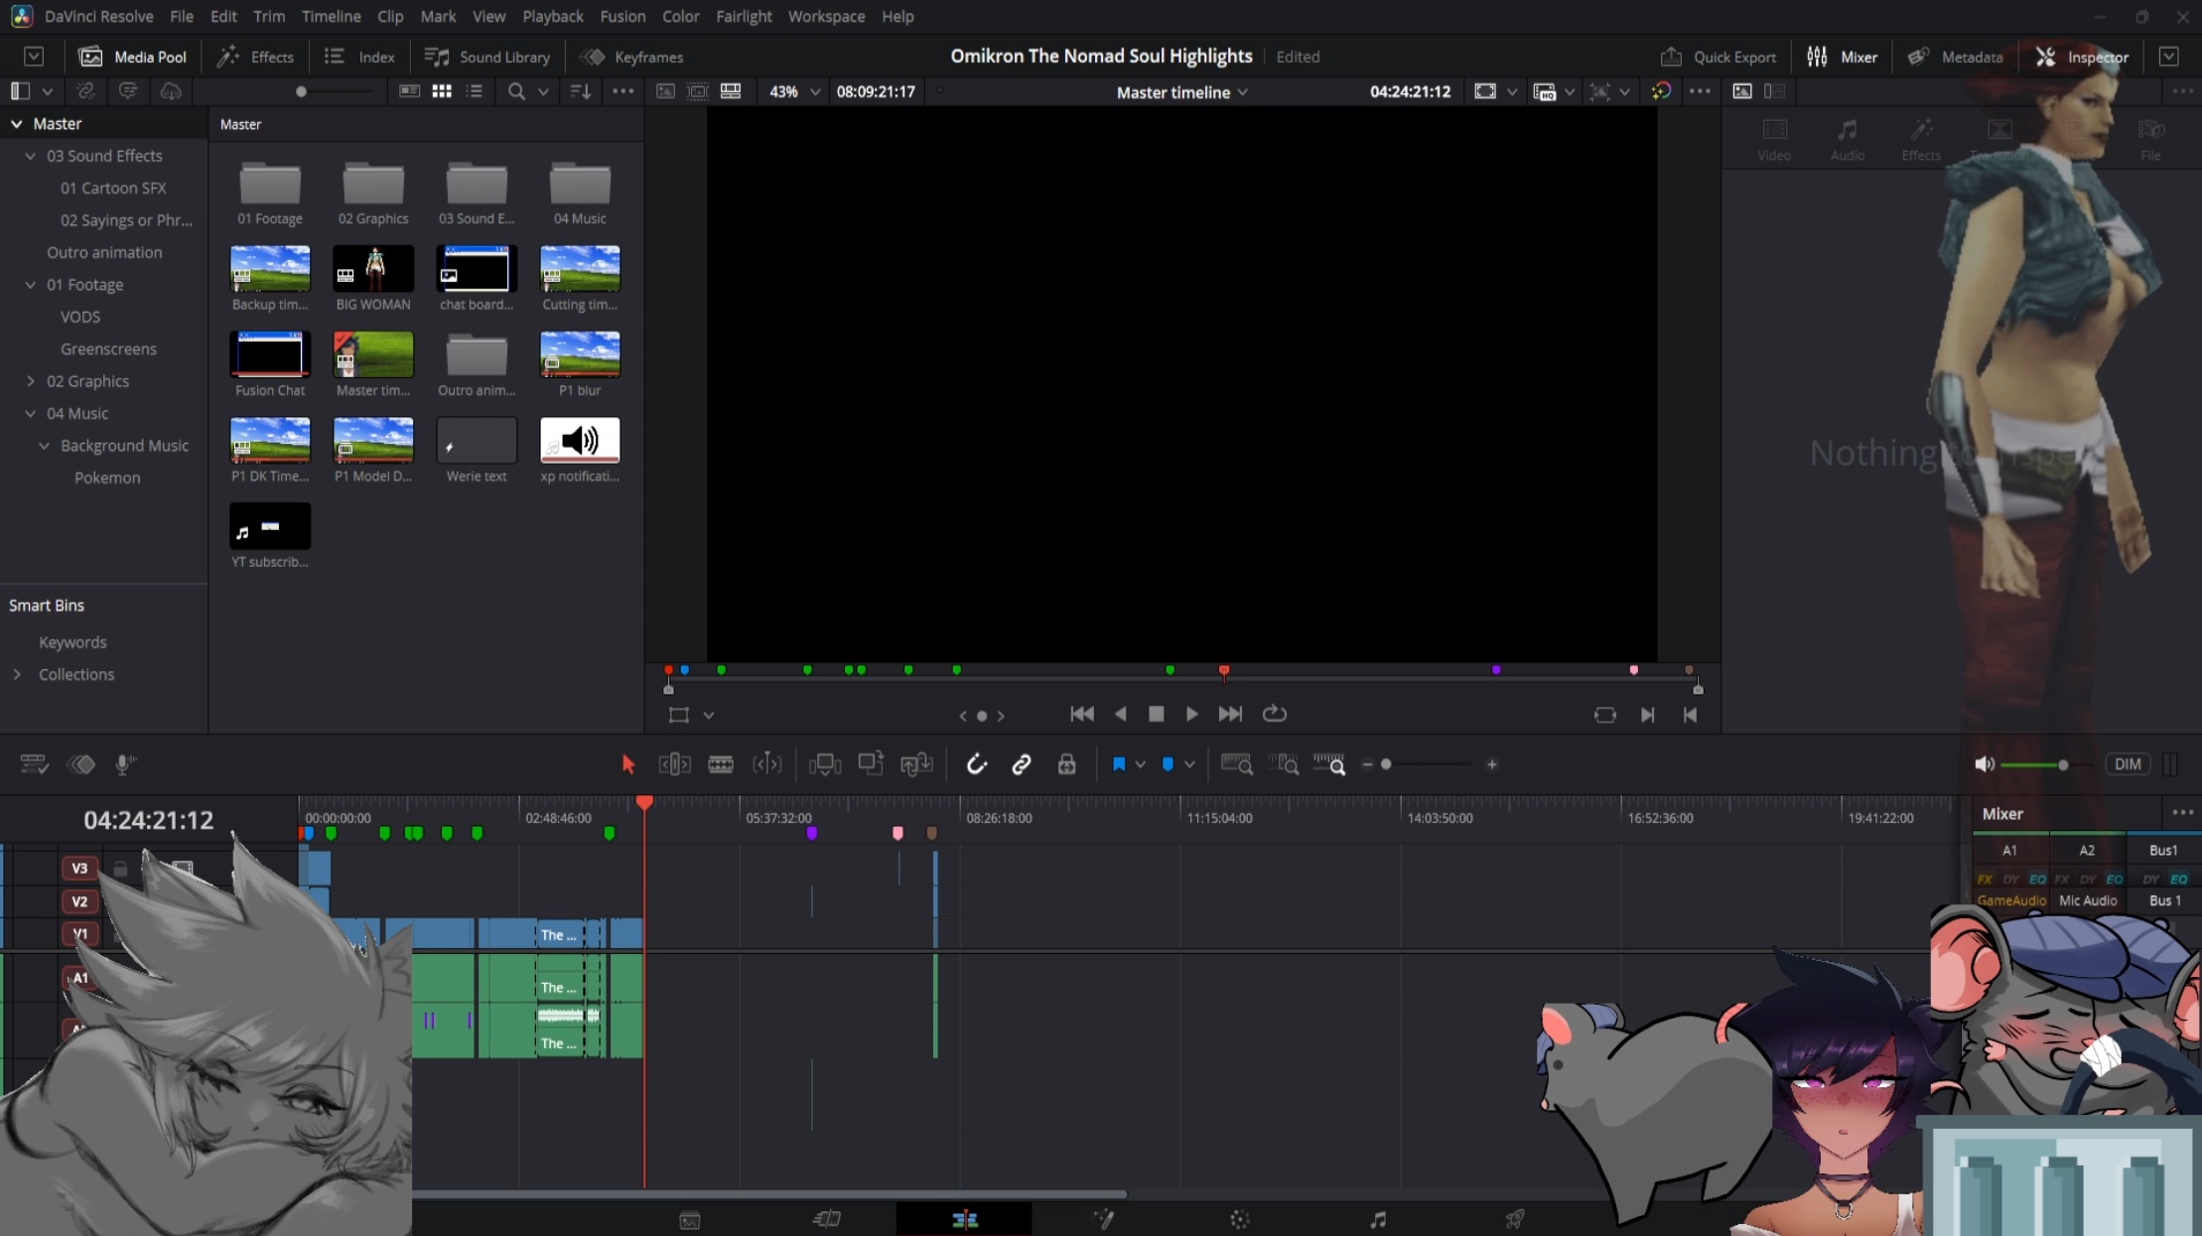The image size is (2202, 1236).
Task: Toggle timeline snapping magnet
Action: 976,764
